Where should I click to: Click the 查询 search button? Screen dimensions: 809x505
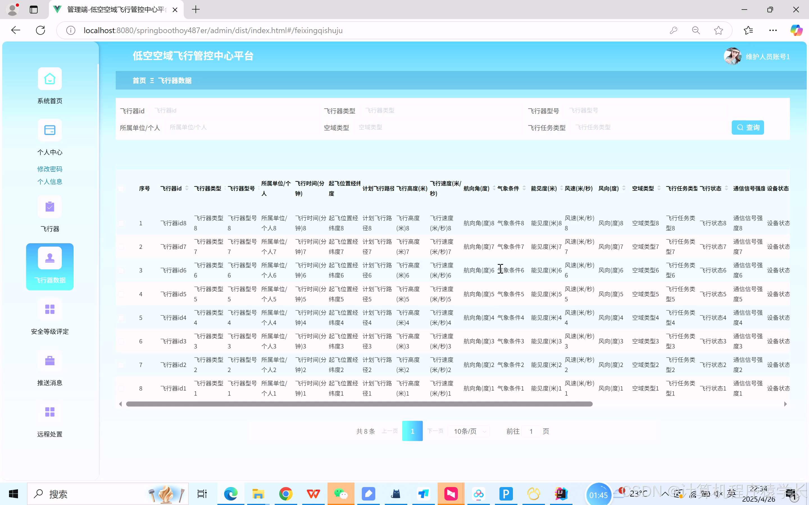point(747,128)
